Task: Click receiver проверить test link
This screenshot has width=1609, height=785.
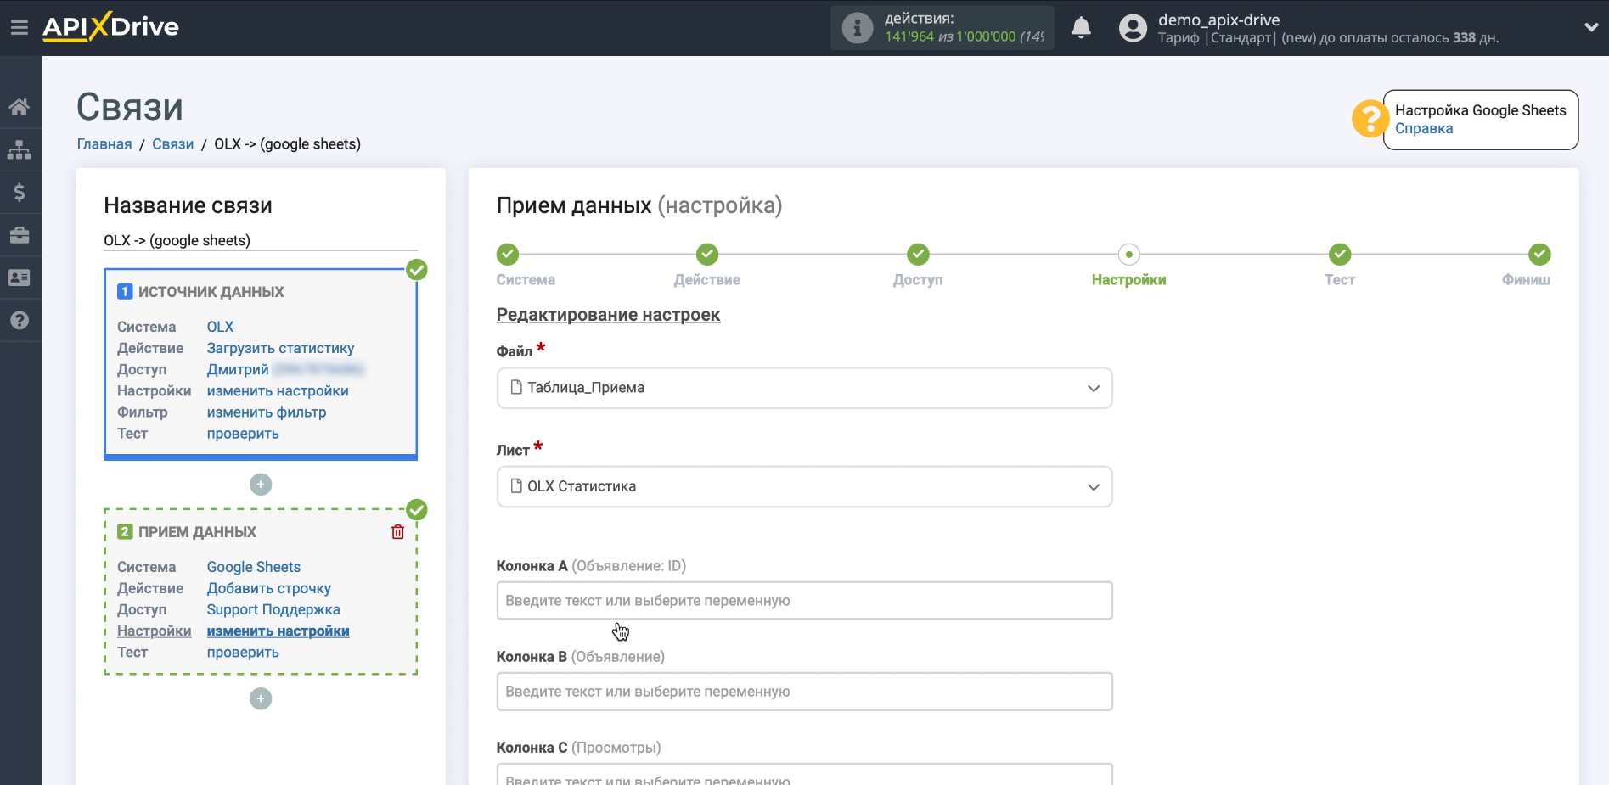Action: (x=243, y=652)
